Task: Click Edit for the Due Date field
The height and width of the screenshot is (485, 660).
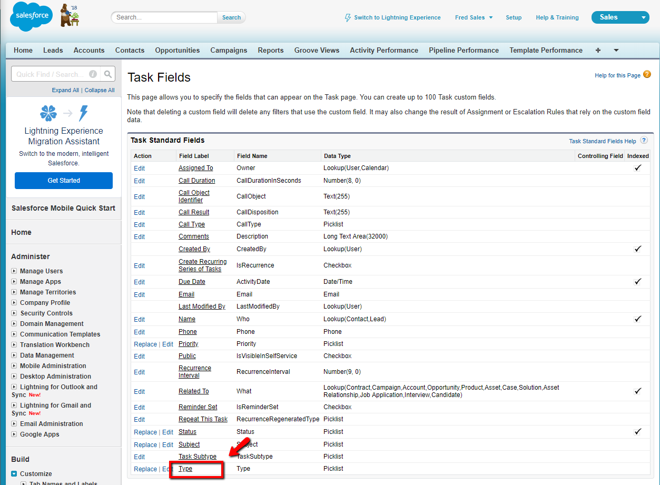Action: (x=140, y=282)
